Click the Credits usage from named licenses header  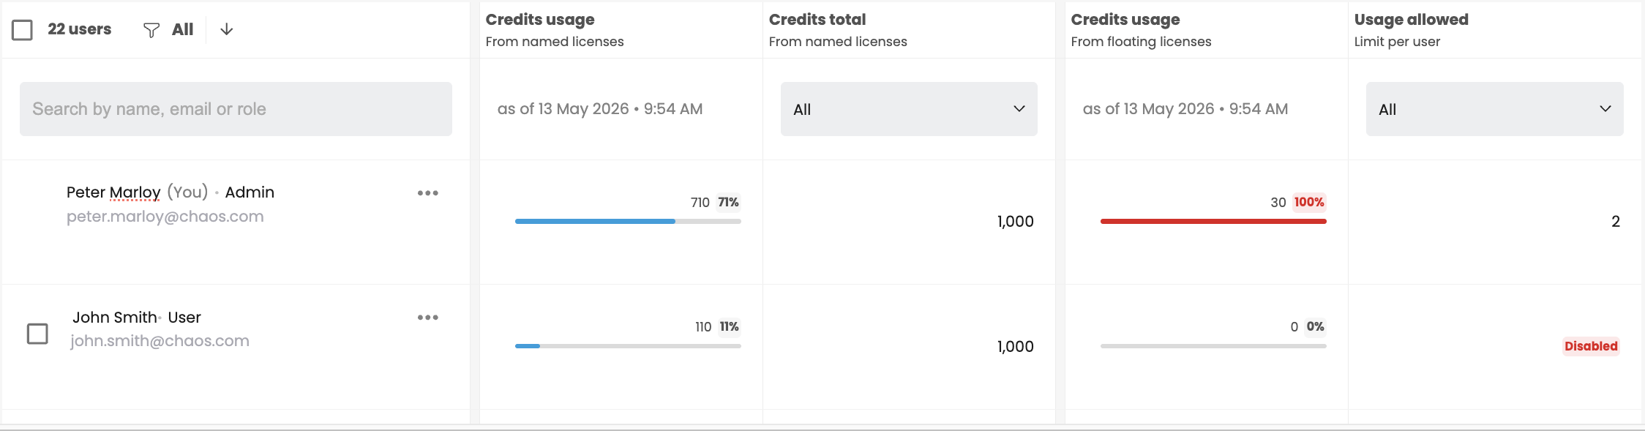tap(555, 30)
